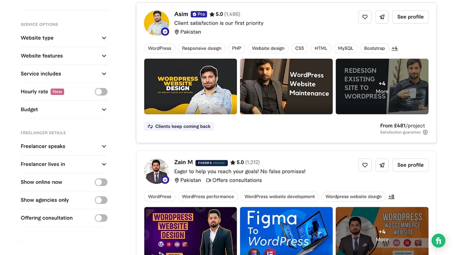Click the heart icon to save Asim
The image size is (453, 255).
coord(365,17)
